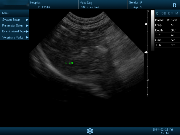Select the green Liver annotation label
Viewport: 180px width, 135px height.
(69, 63)
